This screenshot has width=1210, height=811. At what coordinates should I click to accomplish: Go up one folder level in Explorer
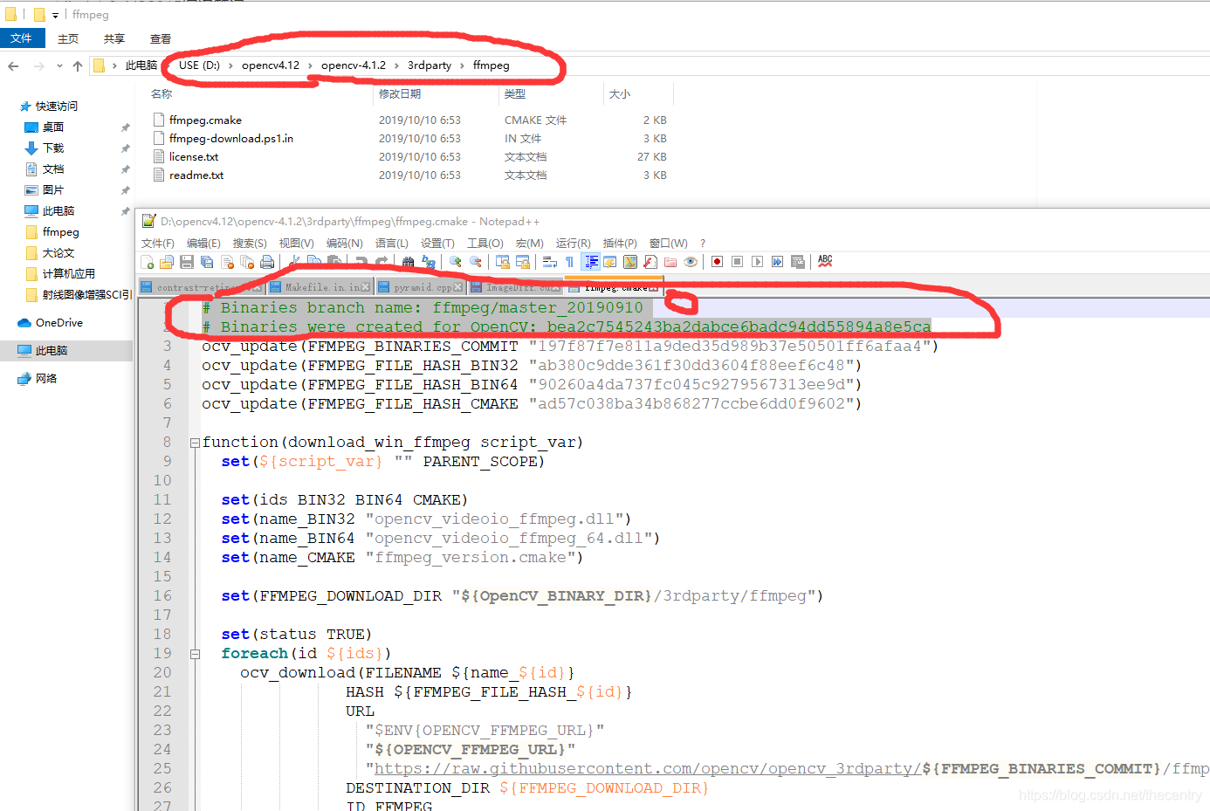(x=78, y=65)
